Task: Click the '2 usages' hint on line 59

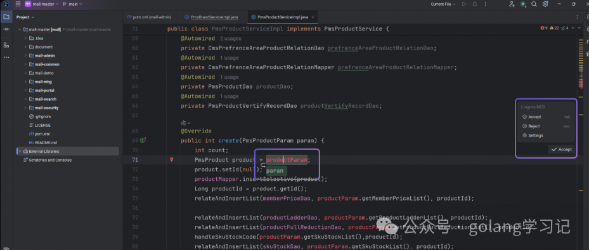Action: [231, 38]
